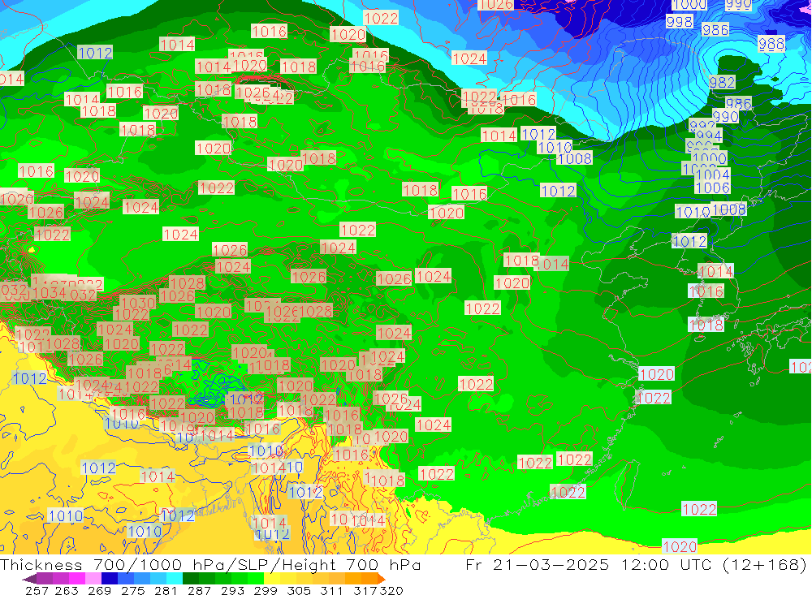This screenshot has width=812, height=595.
Task: Click the map title 'Thickness 700/1000 hPa/SLP/Height 700 hPa'
Action: pyautogui.click(x=210, y=564)
